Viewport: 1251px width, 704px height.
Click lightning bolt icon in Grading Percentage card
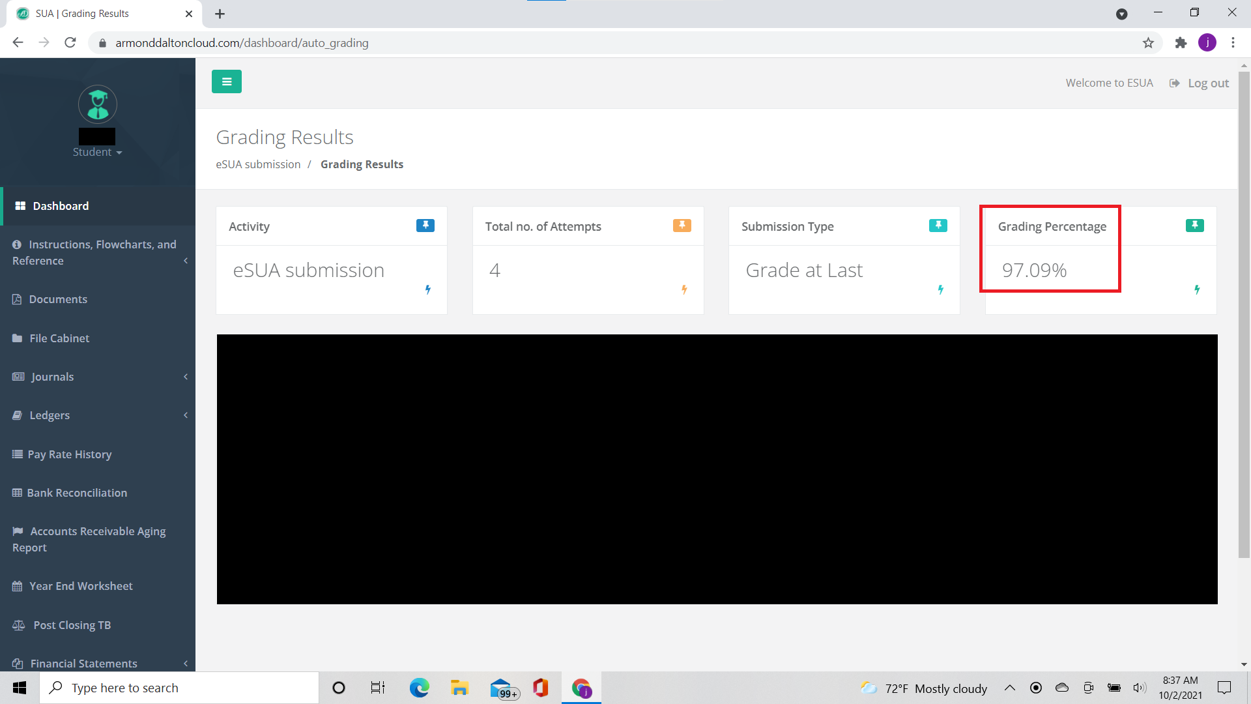coord(1197,289)
